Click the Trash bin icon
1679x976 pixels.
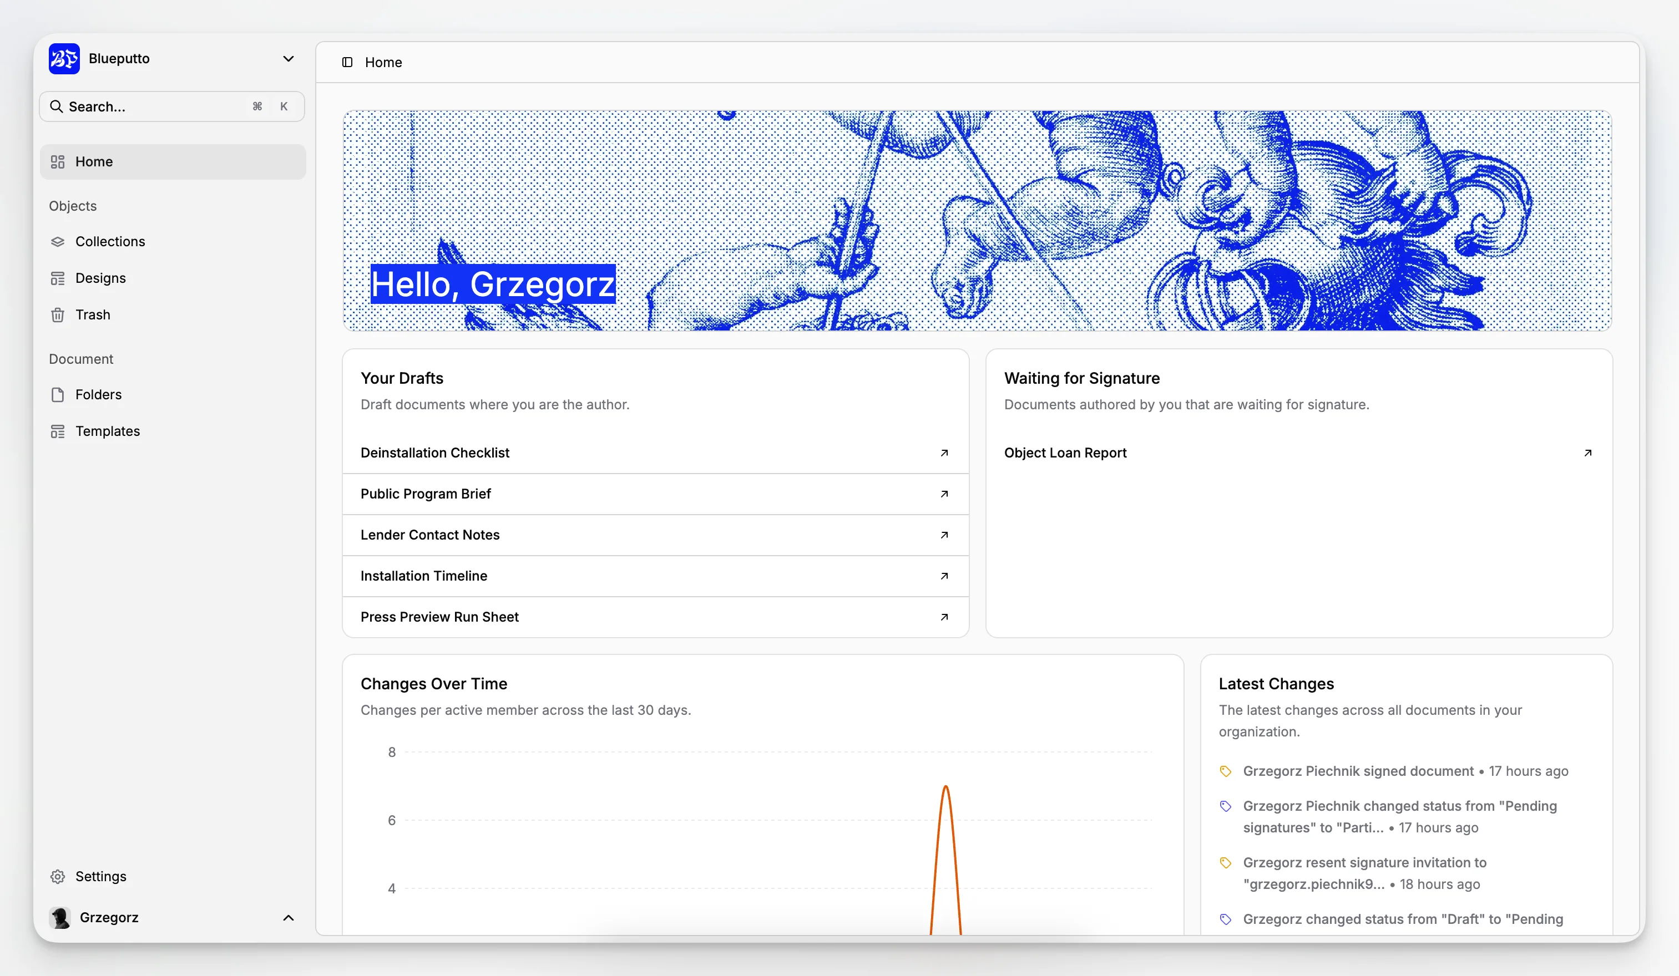point(58,315)
